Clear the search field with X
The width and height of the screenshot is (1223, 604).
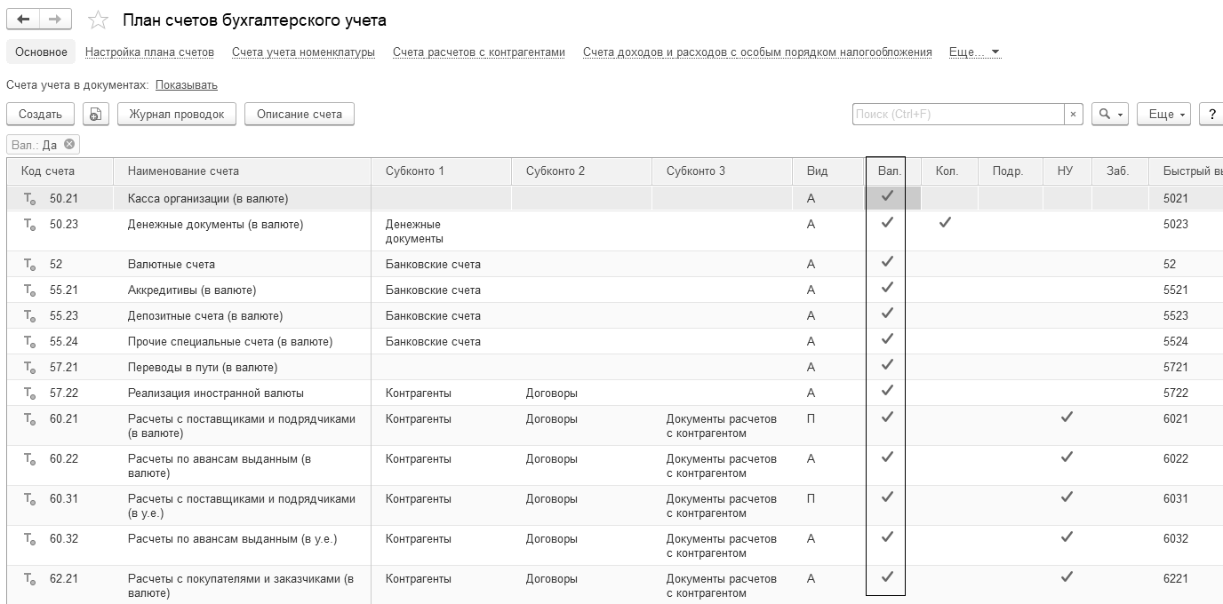[1074, 115]
